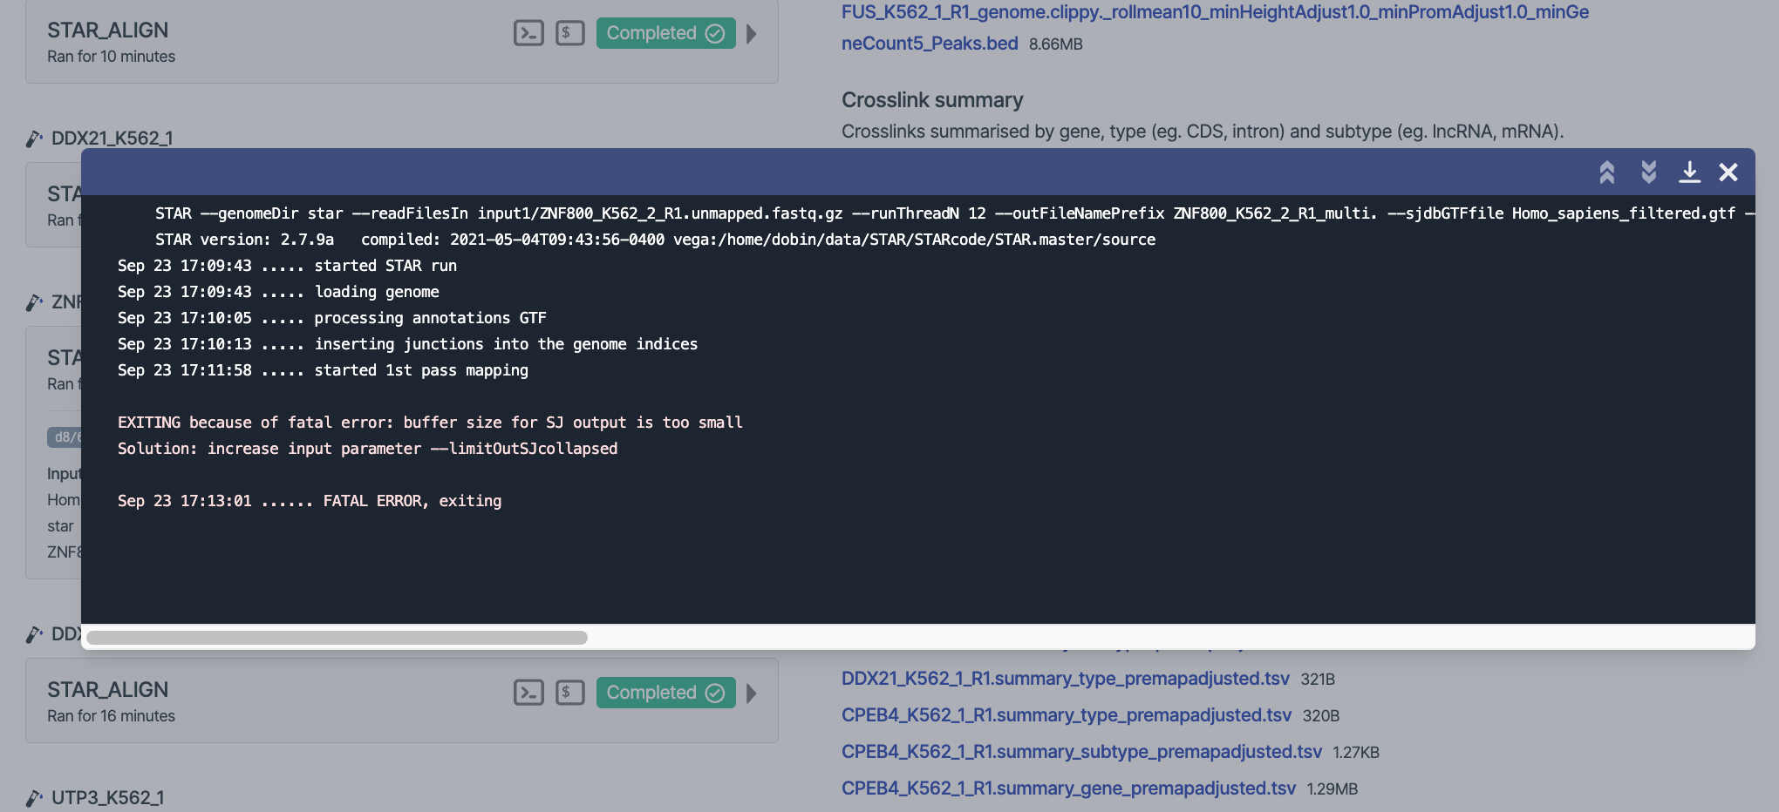Click Completed status on the 16-minute STAR_ALIGN
Image resolution: width=1779 pixels, height=812 pixels.
click(665, 693)
